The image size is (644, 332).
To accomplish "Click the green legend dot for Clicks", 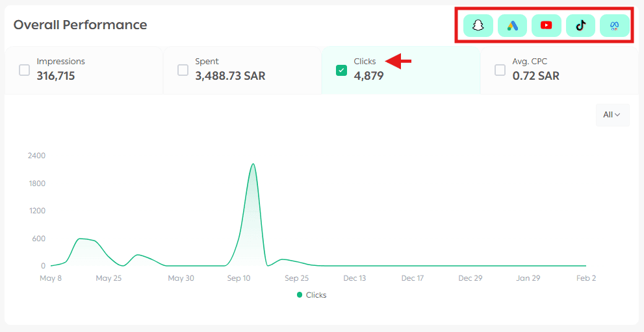I will (x=300, y=295).
